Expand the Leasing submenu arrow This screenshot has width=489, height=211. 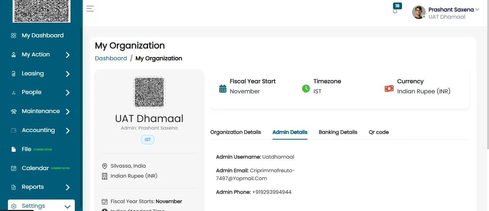pyautogui.click(x=68, y=74)
